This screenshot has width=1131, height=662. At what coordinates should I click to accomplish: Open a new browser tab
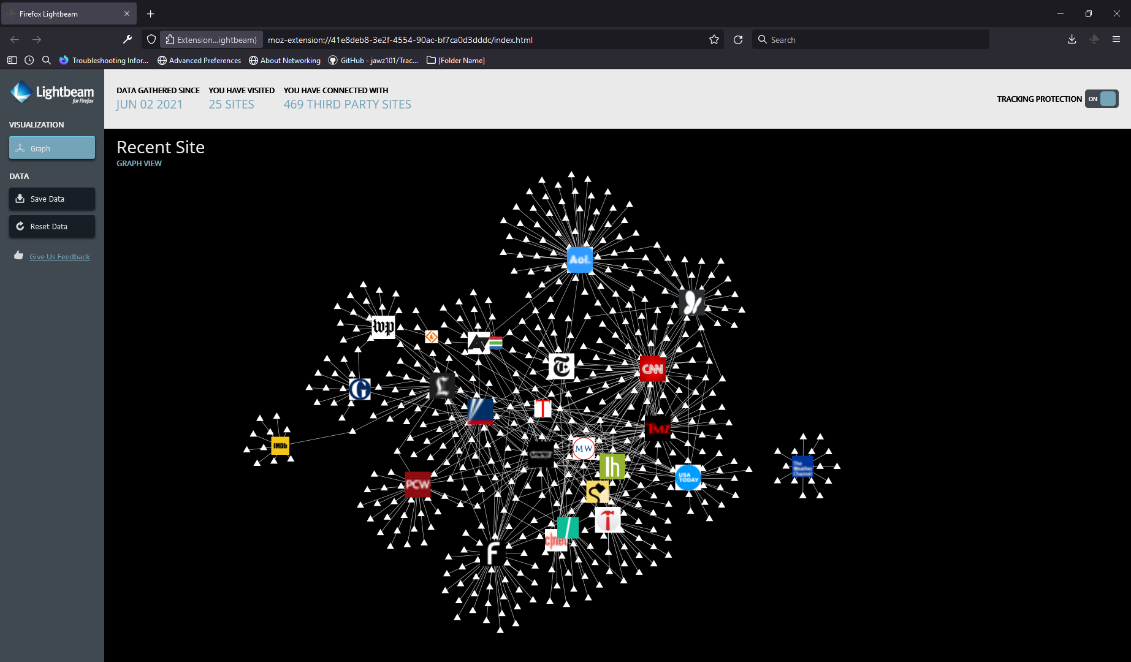151,13
